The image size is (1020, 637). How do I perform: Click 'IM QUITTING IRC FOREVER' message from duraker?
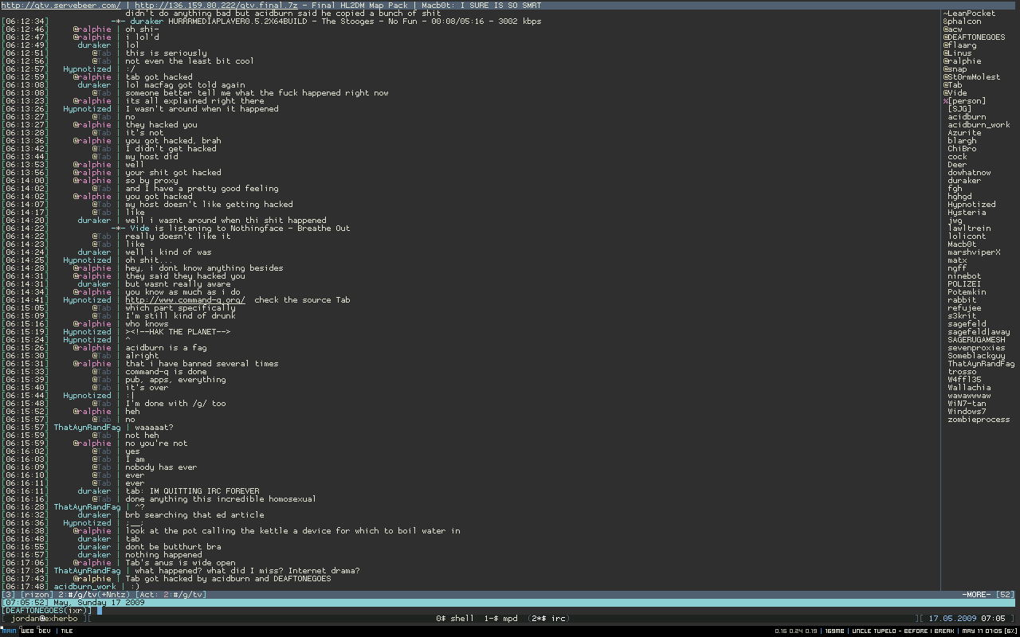point(192,491)
